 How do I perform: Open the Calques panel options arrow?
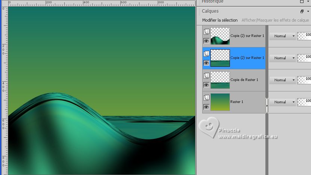coord(308,12)
